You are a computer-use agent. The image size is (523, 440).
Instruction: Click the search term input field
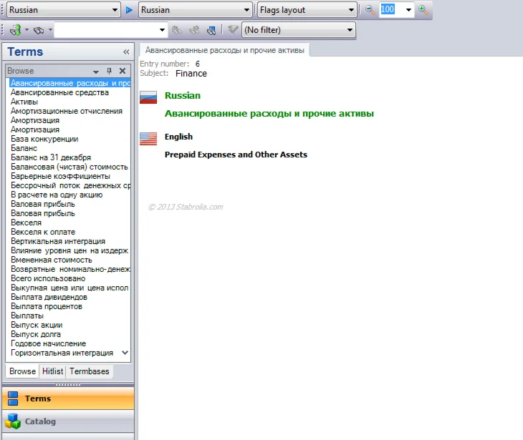pyautogui.click(x=107, y=30)
